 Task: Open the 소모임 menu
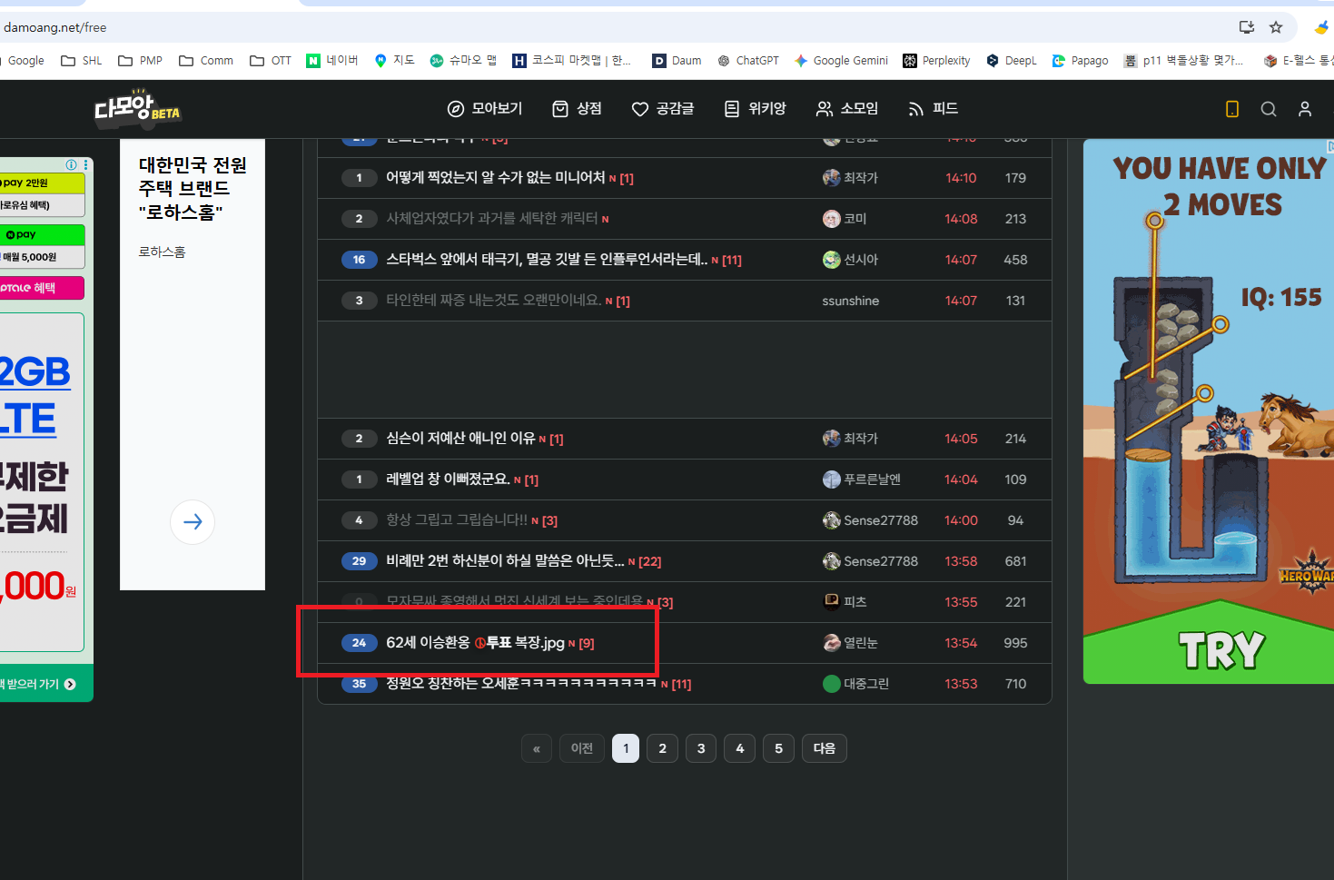tap(847, 109)
